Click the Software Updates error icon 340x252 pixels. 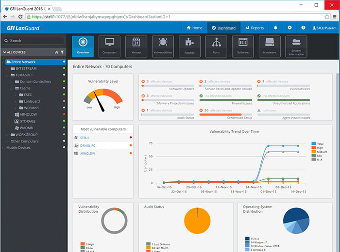pyautogui.click(x=143, y=81)
